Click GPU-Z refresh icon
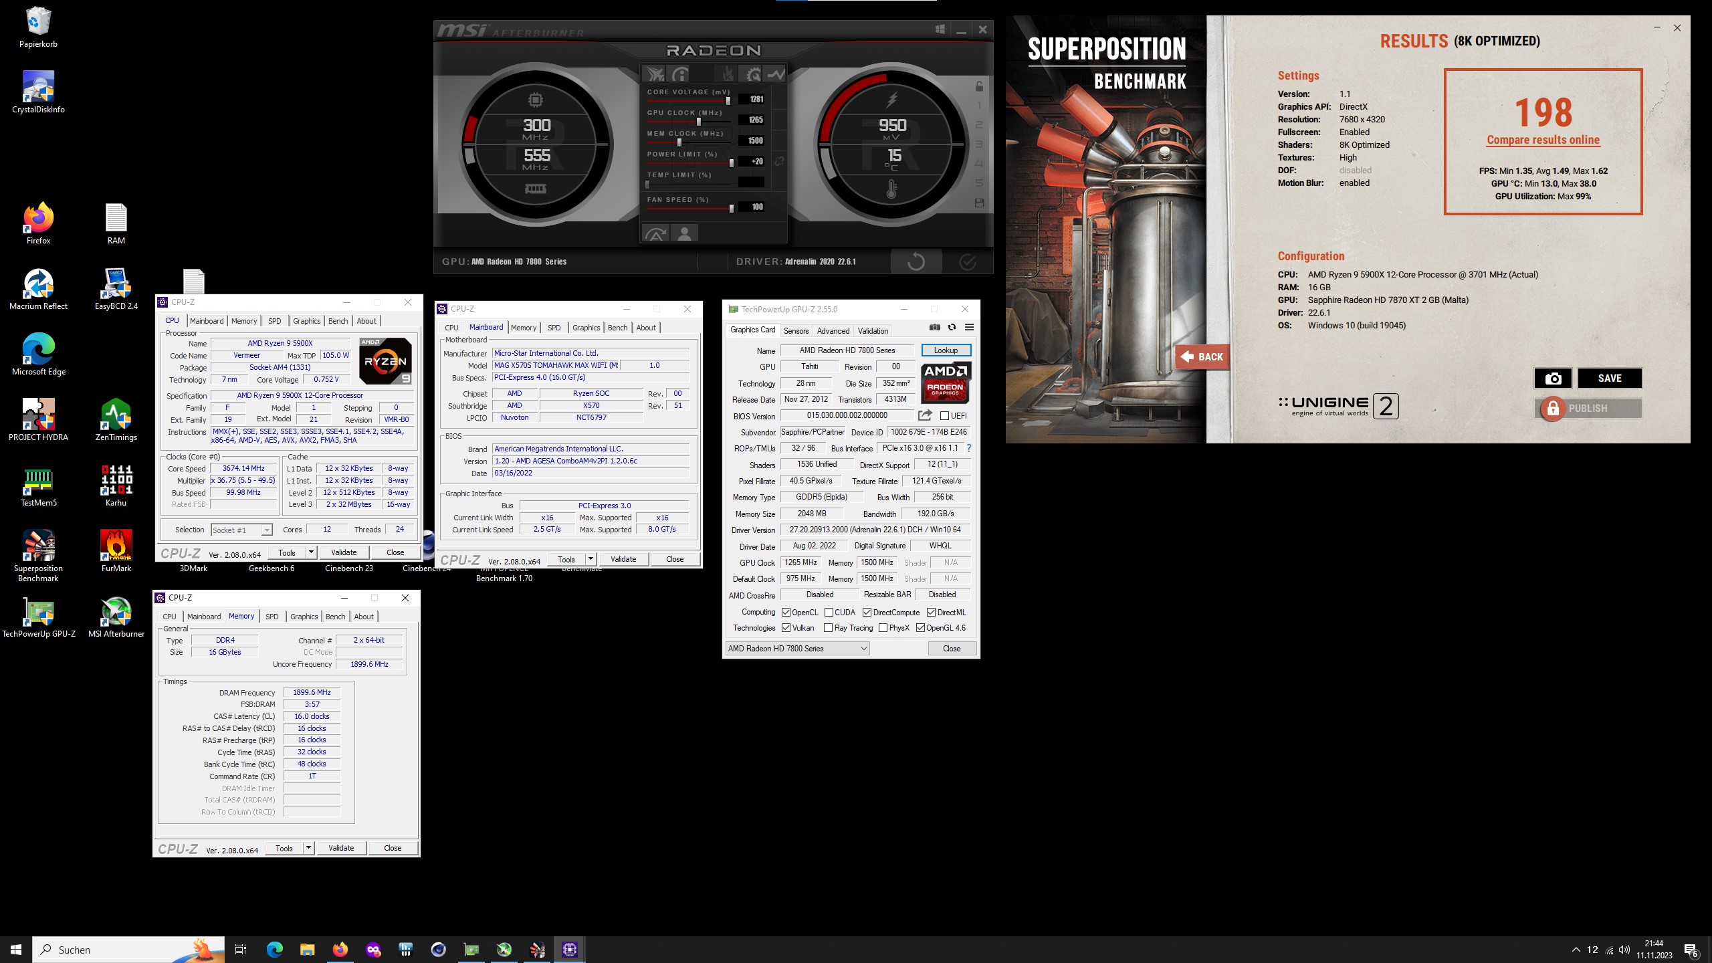 tap(952, 328)
